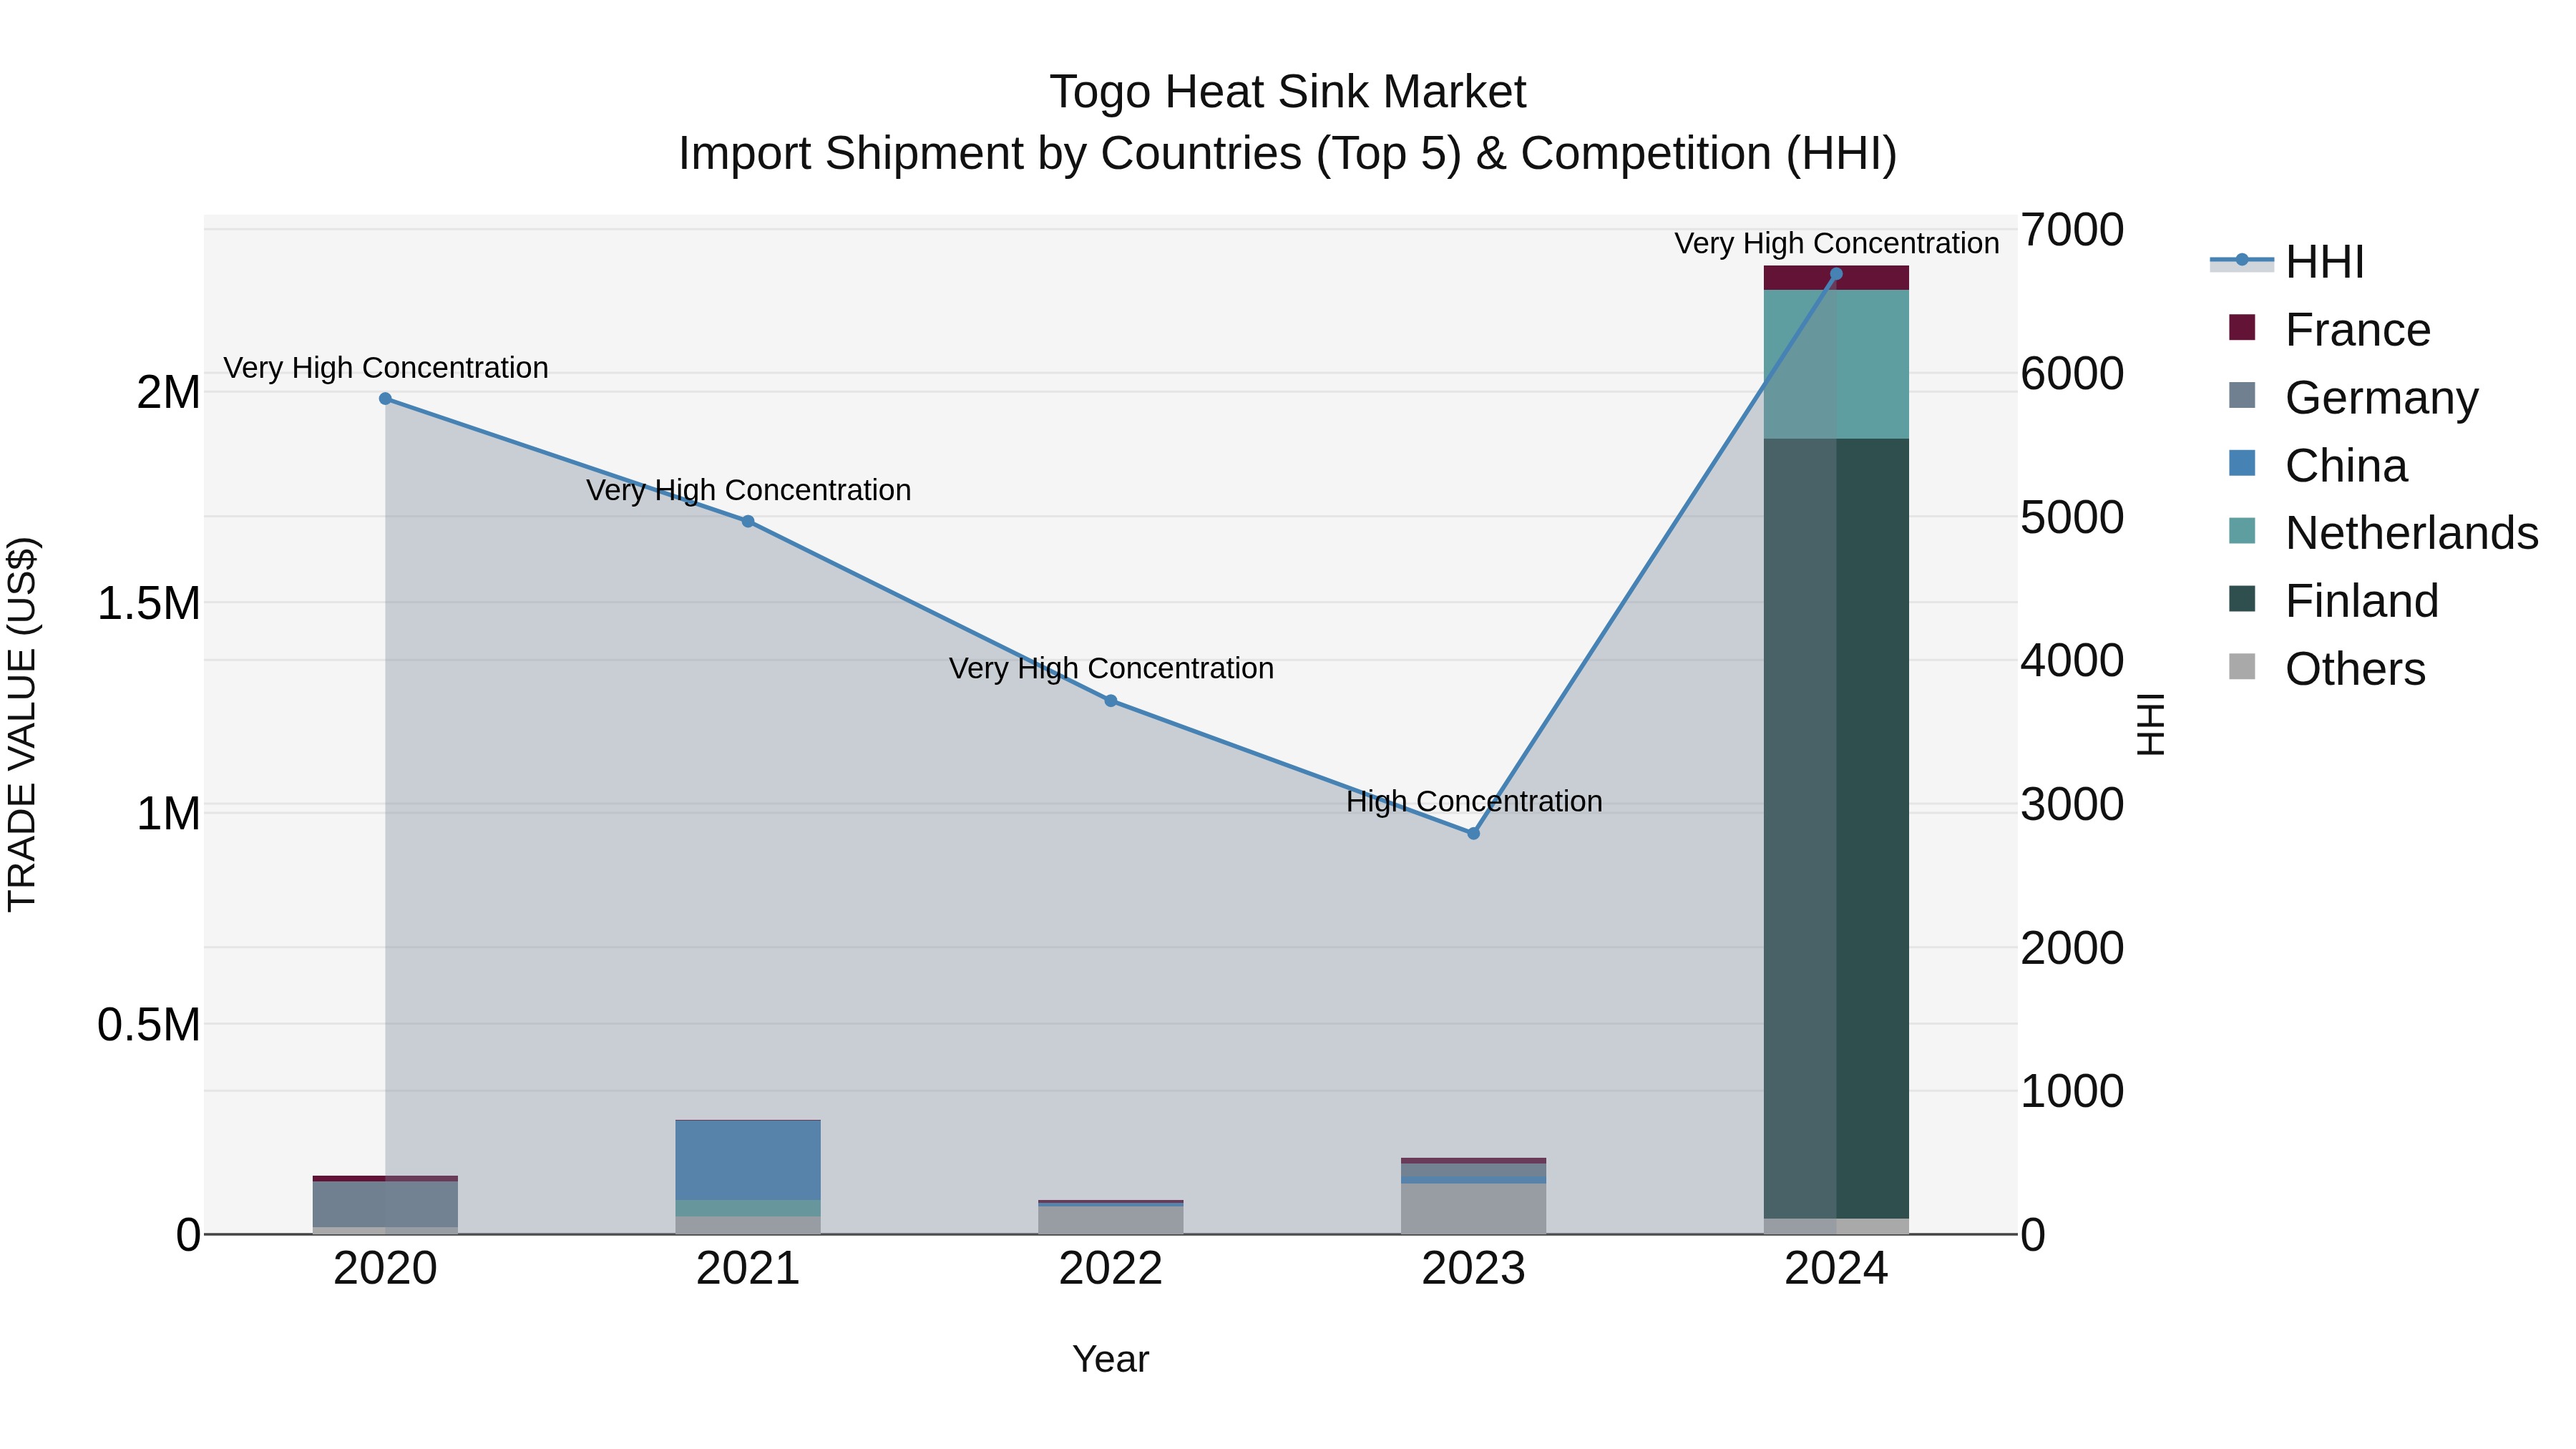Image resolution: width=2576 pixels, height=1449 pixels.
Task: Click the 2020 x-axis label
Action: click(385, 1269)
